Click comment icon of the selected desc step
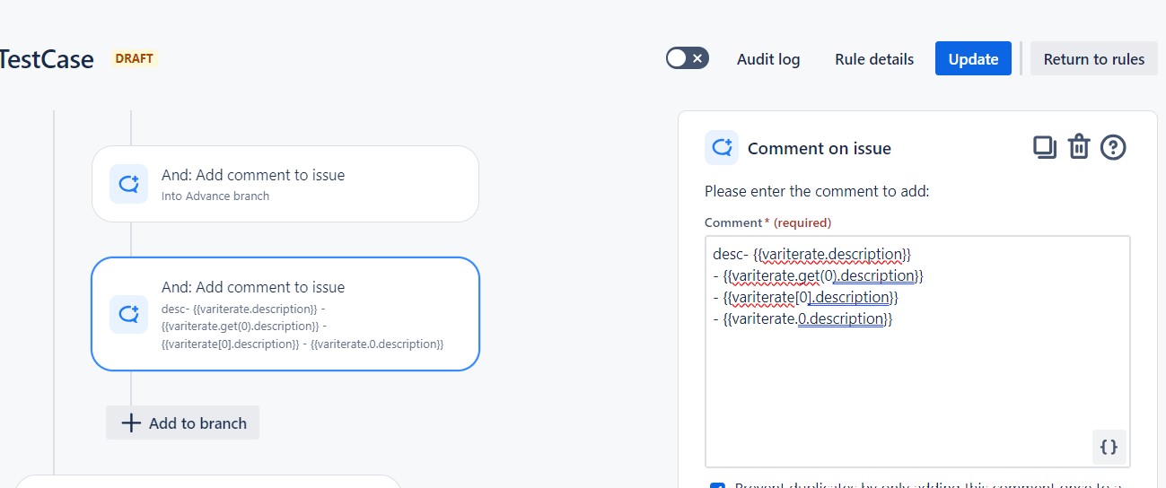 pos(128,314)
